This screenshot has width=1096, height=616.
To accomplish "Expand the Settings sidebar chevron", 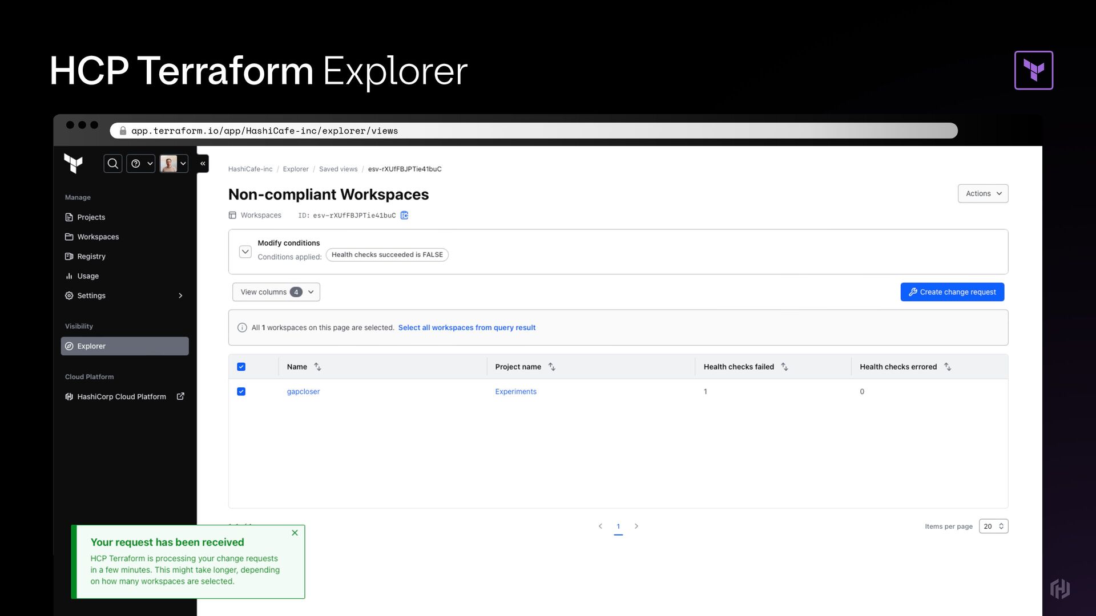I will pyautogui.click(x=180, y=295).
